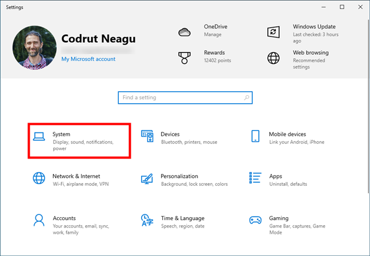
Task: Click the Devices keyboard and speaker icon
Action: [147, 136]
